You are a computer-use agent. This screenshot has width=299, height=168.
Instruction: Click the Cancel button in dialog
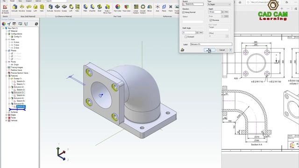[x=222, y=50]
